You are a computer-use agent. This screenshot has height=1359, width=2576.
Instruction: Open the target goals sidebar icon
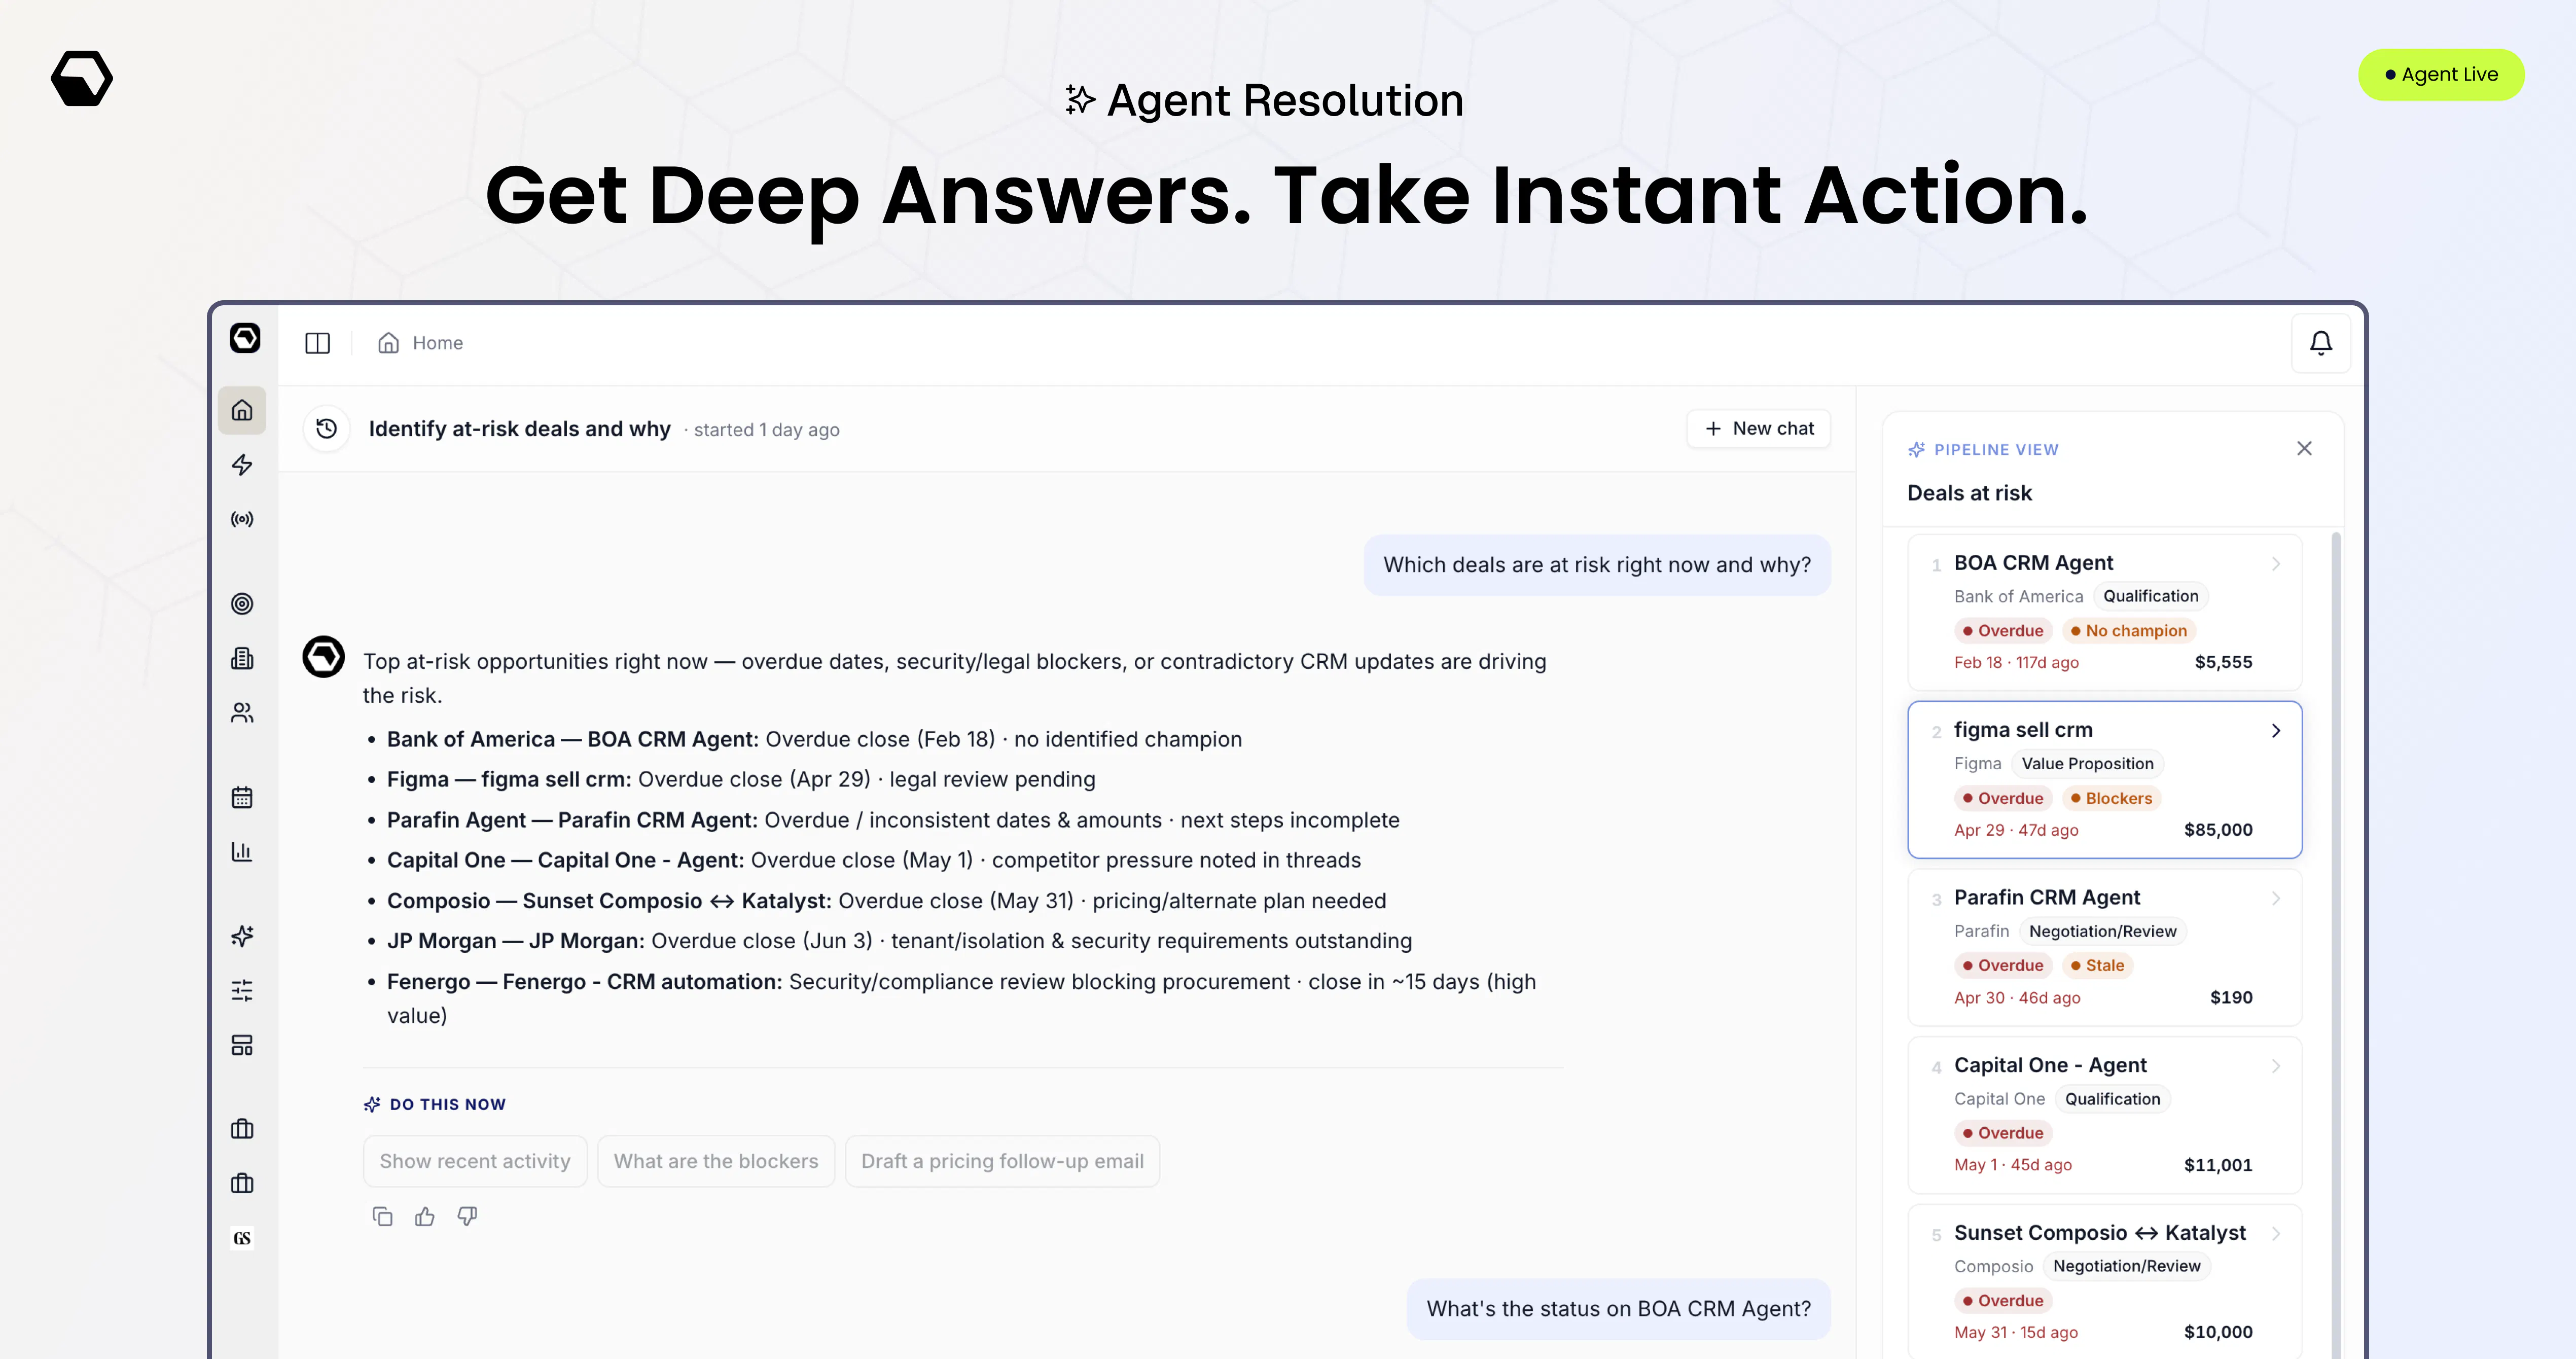pos(242,604)
